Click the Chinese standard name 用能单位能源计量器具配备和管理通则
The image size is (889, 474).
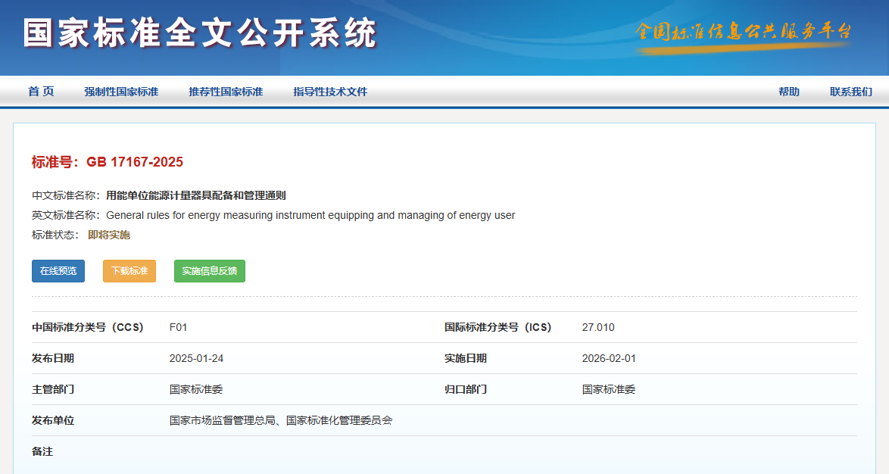click(196, 195)
